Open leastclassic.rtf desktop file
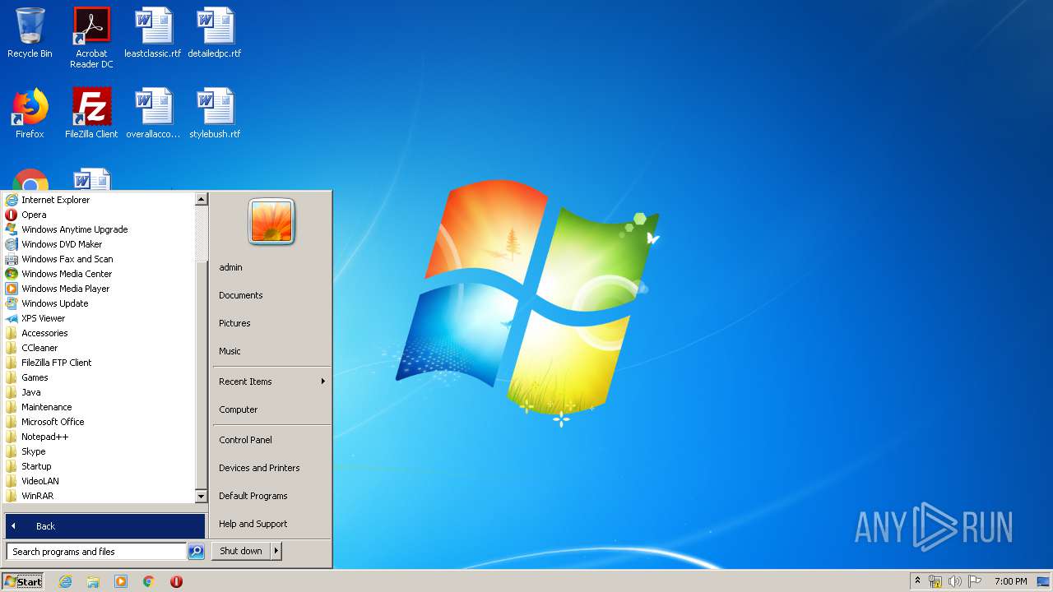 tap(153, 33)
